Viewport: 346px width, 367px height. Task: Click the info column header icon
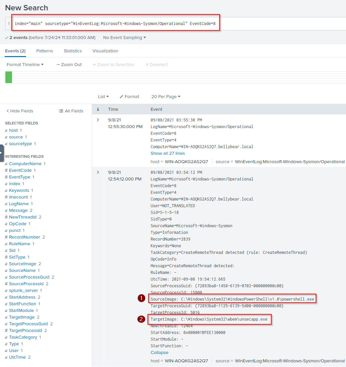pyautogui.click(x=98, y=109)
